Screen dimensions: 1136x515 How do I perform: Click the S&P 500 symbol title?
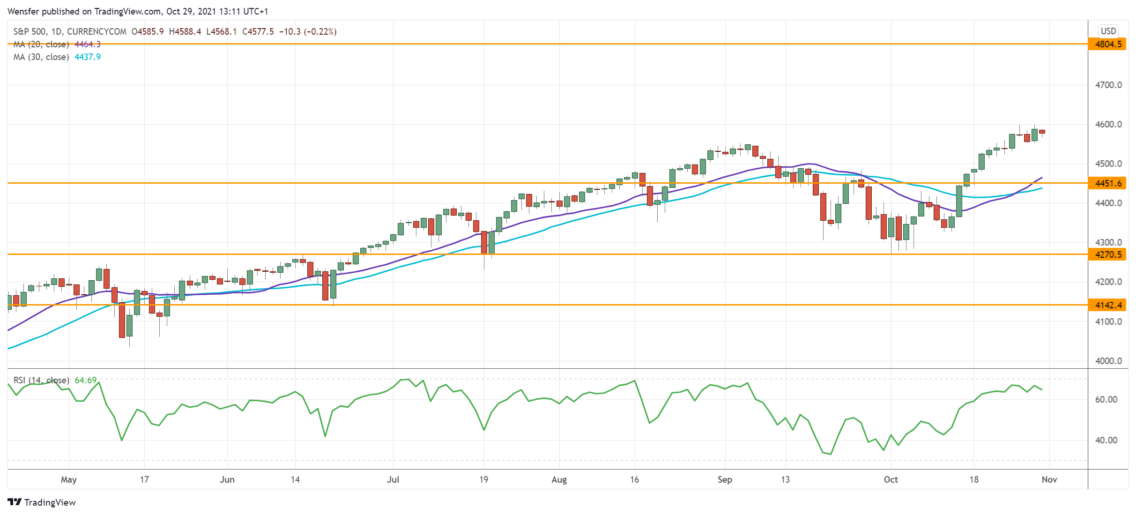(30, 31)
